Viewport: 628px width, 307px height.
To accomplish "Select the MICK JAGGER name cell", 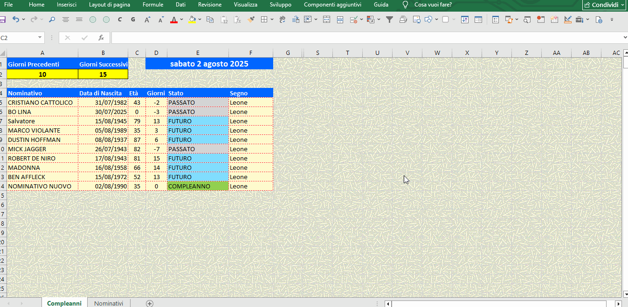I will pos(42,149).
